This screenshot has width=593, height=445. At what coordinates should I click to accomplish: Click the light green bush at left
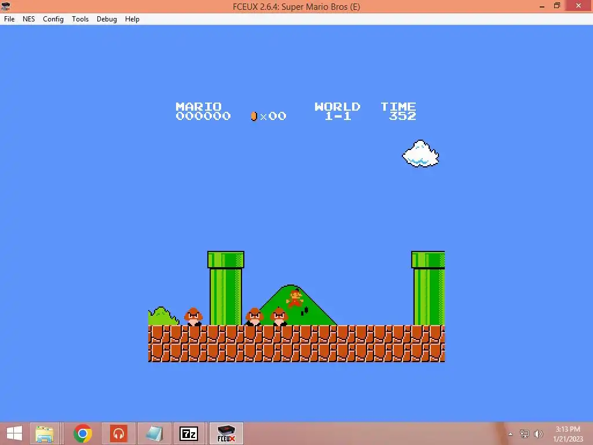pos(163,316)
